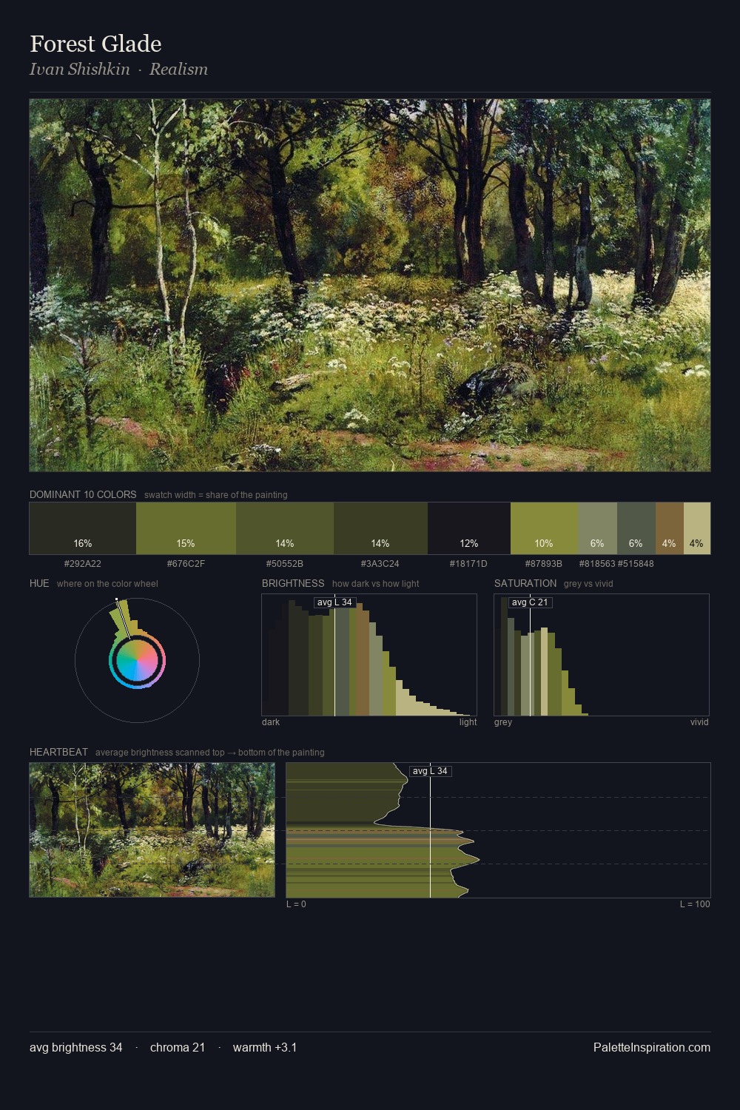Click the Realism style label

178,69
